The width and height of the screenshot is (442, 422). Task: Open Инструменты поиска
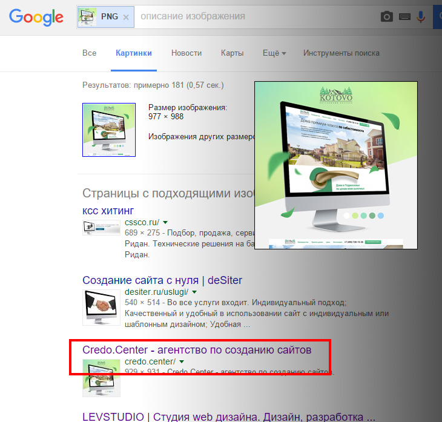pos(341,53)
